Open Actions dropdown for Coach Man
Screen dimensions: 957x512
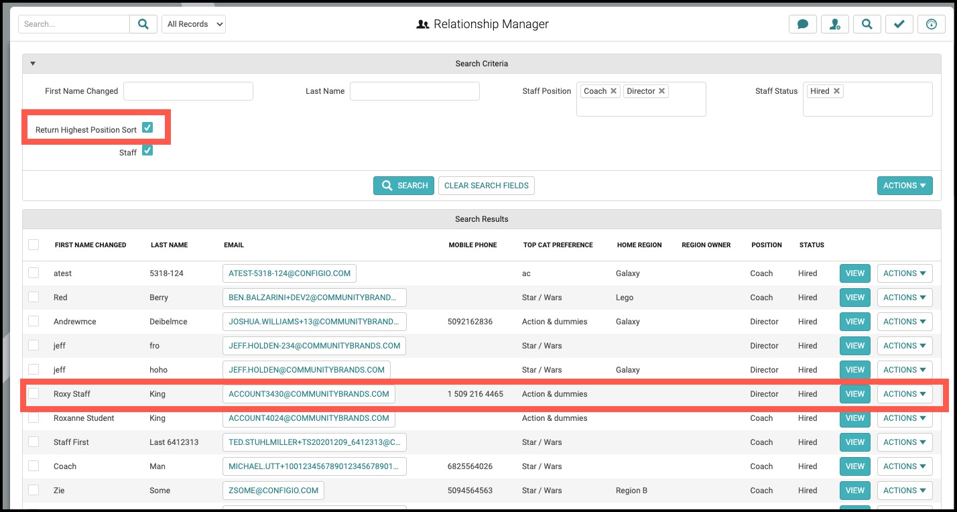point(905,466)
